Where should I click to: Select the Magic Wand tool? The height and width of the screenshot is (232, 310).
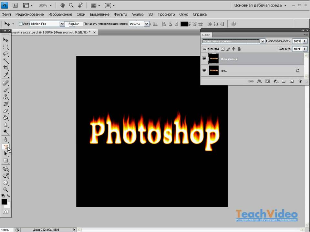tap(5, 61)
